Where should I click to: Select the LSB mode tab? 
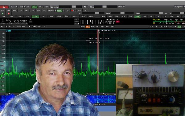point(27,17)
